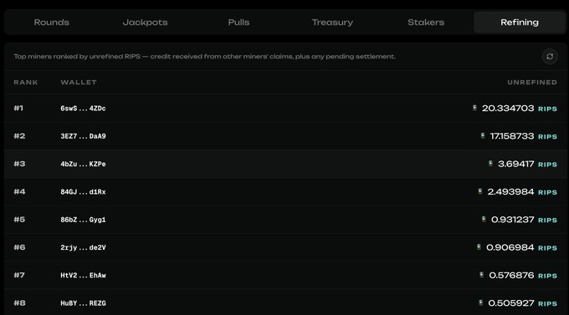Click the token icon beside 0.576876
This screenshot has height=315, width=569.
pos(481,275)
